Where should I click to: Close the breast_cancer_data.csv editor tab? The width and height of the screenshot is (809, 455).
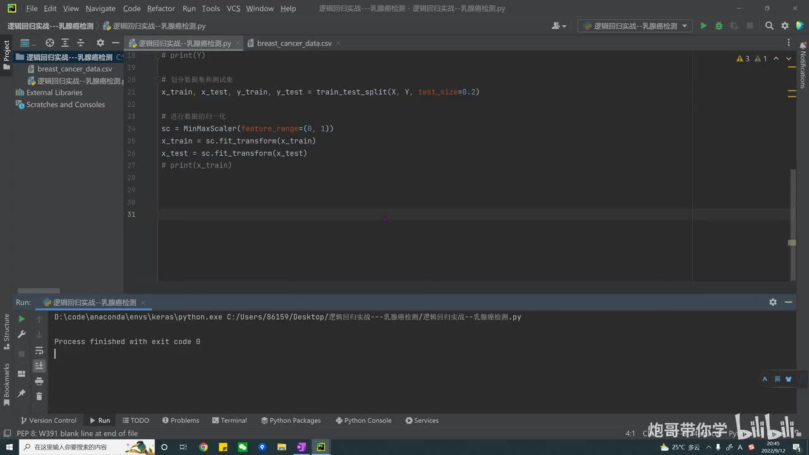338,43
